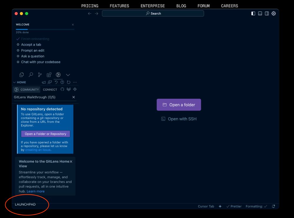Screen dimensions: 294x218
Task: Click the diamond integration icon
Action: [x=75, y=89]
